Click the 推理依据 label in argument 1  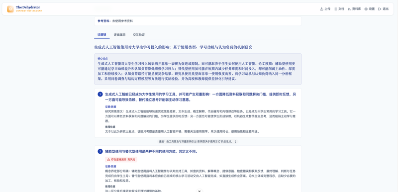tap(110, 126)
